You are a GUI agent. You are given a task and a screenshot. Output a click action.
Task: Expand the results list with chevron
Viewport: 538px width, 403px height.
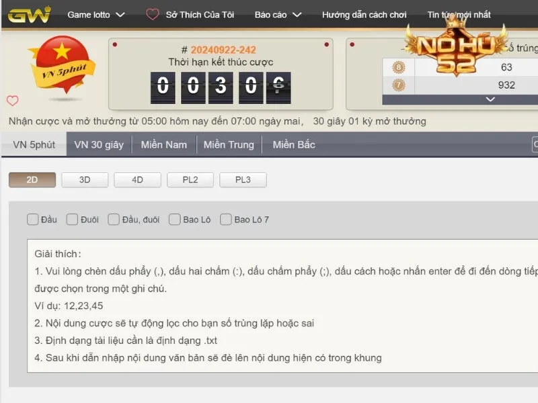[x=490, y=99]
